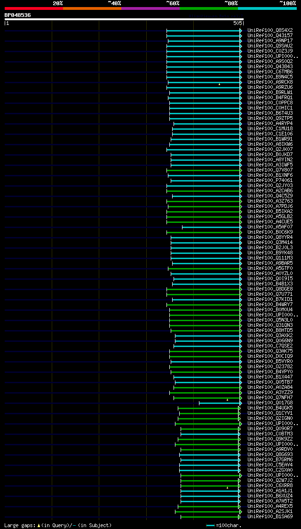Click the cyan alignment bar for B1WR91
Viewport: 301px width, 529px height.
point(206,139)
